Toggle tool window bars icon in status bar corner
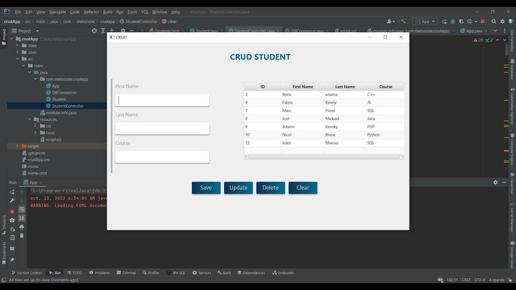The width and height of the screenshot is (516, 290). [4, 280]
